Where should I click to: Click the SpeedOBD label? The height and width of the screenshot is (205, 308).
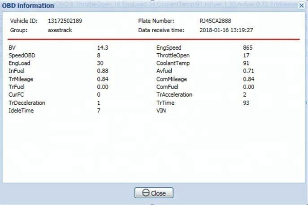tap(22, 56)
